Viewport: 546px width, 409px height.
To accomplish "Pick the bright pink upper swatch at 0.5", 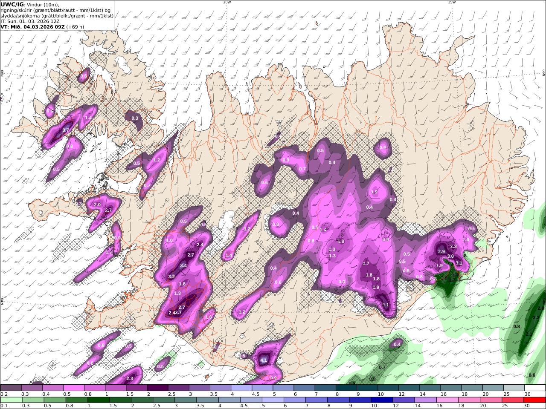I will (x=74, y=388).
